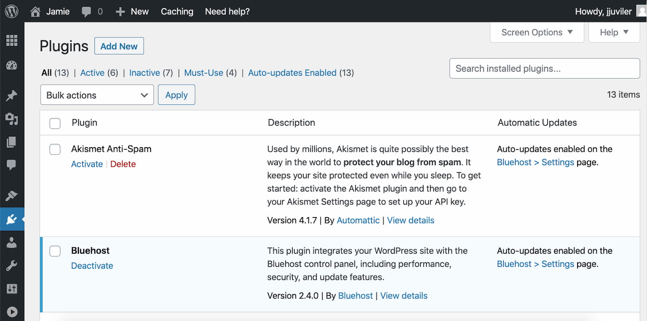This screenshot has width=647, height=321.
Task: Tick the Bluehost plugin checkbox
Action: [55, 251]
